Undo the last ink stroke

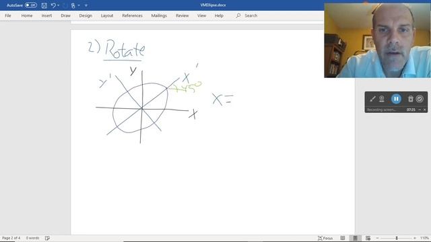click(53, 5)
